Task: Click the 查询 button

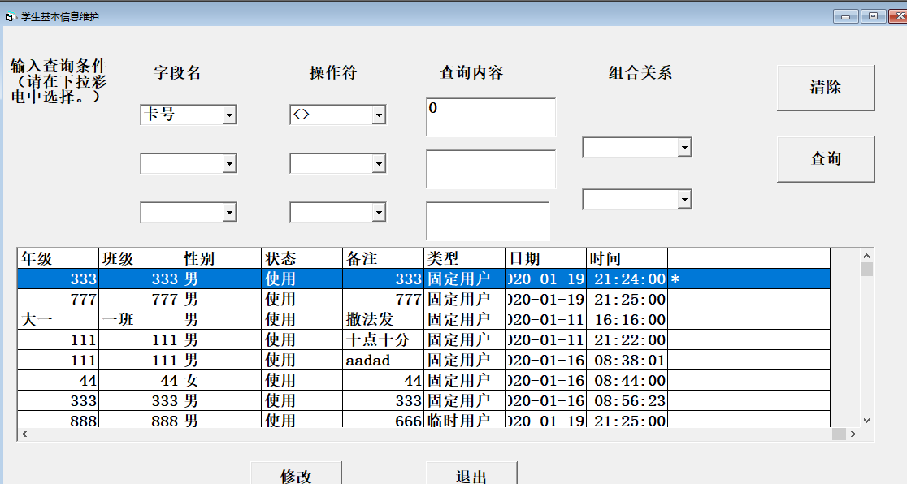Action: click(825, 159)
